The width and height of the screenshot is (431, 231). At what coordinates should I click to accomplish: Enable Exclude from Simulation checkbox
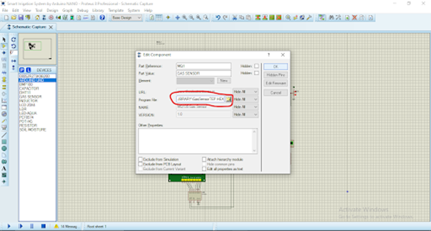[x=141, y=160]
